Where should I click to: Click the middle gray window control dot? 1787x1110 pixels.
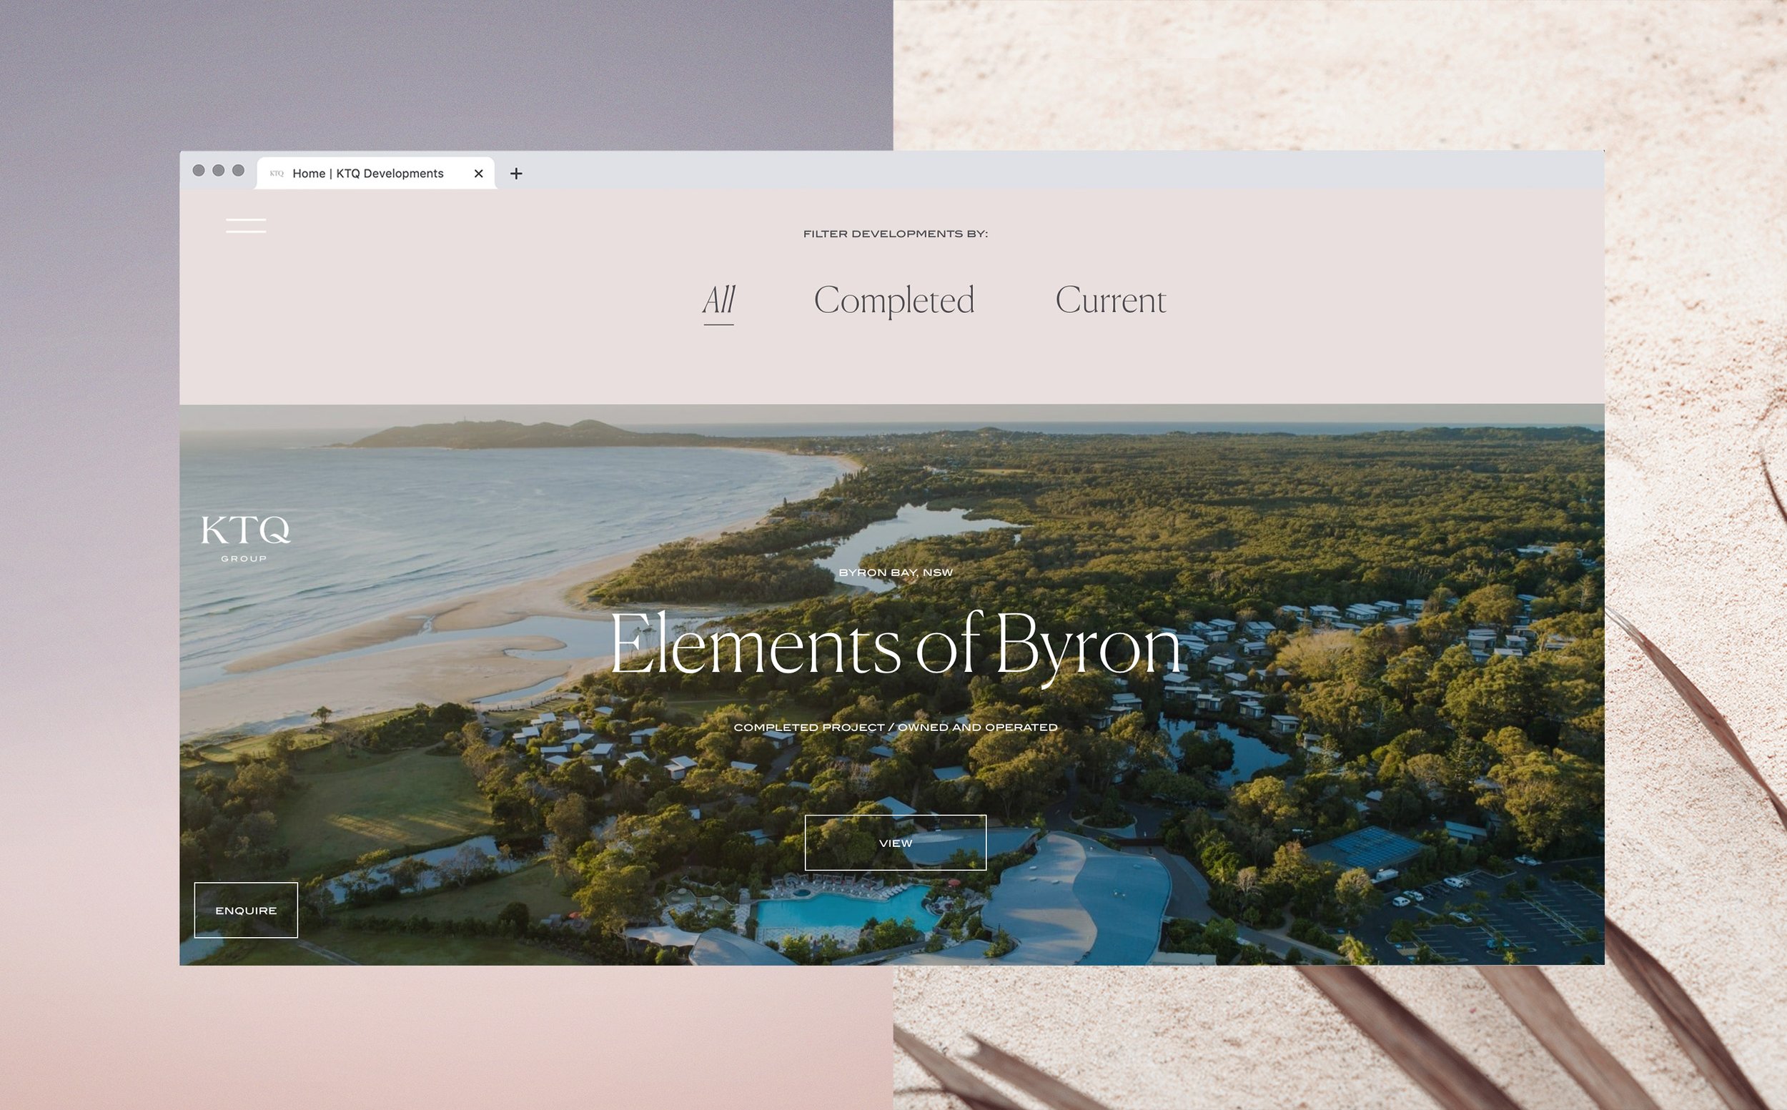[218, 170]
